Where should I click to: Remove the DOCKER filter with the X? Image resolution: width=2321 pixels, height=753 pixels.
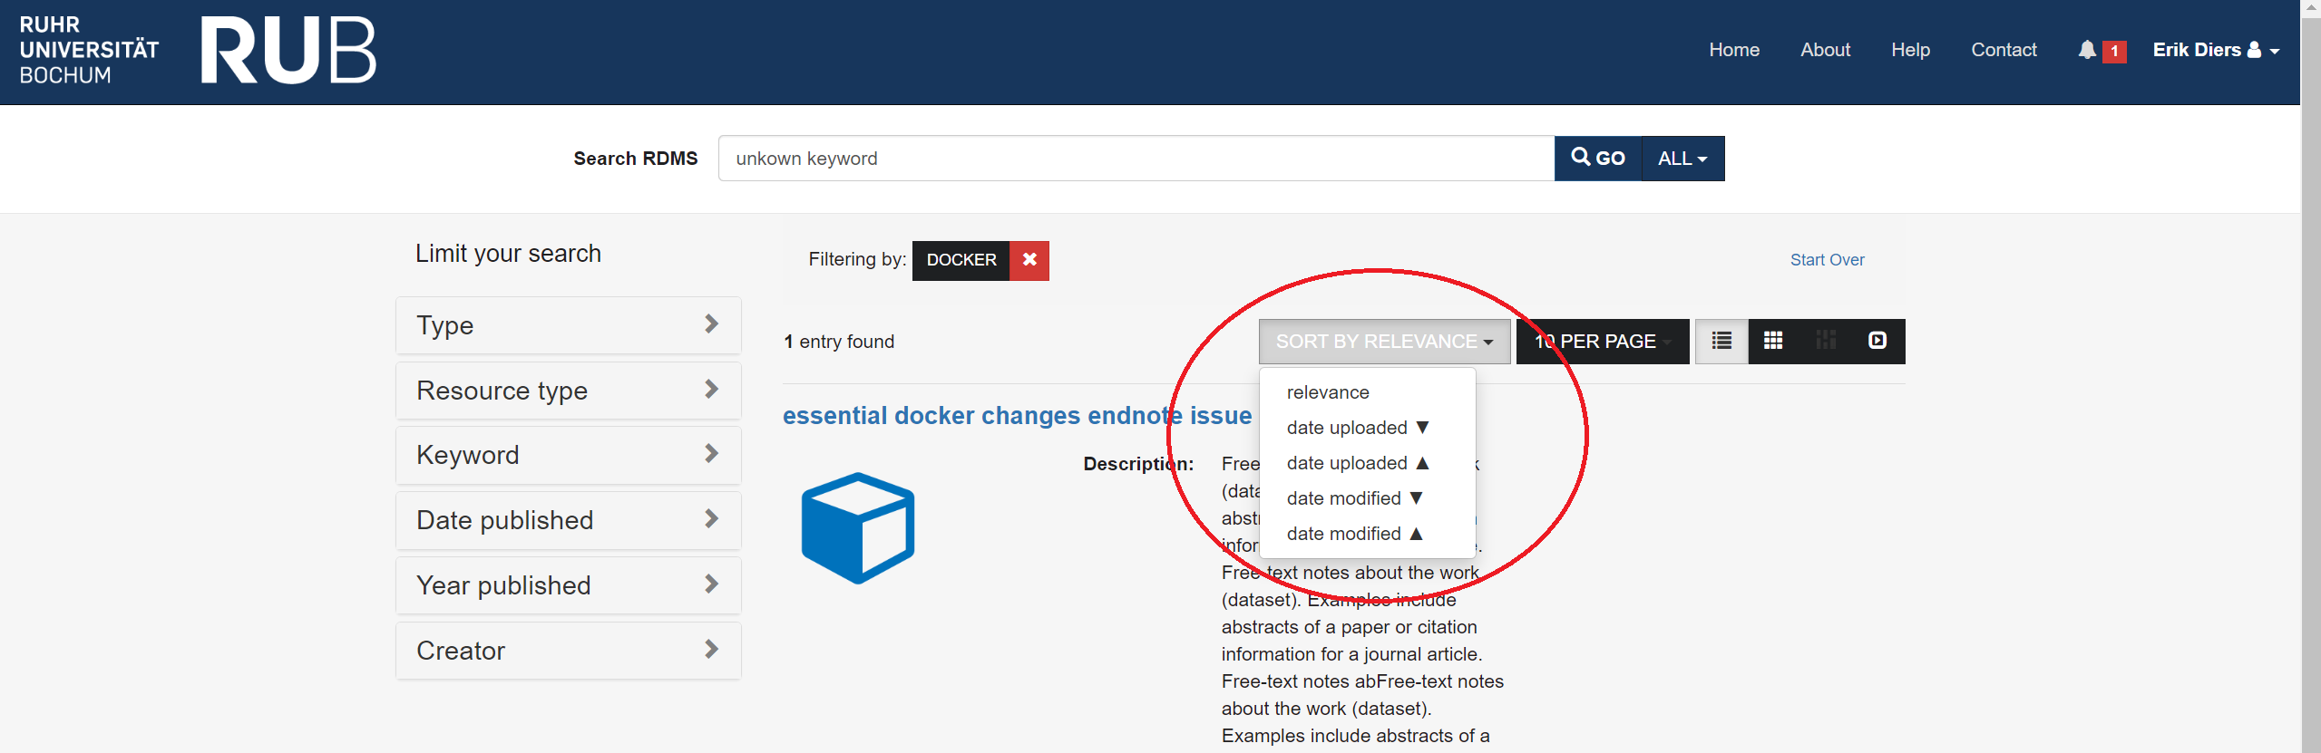click(1029, 260)
